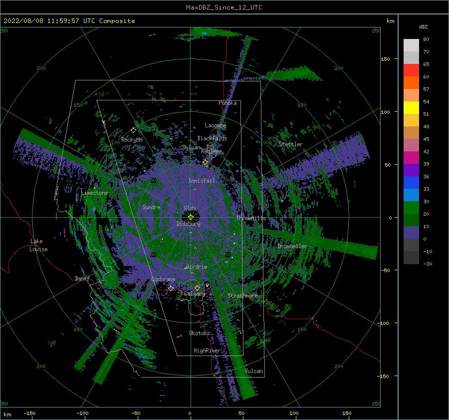
Task: Click the yellow diamond marker above Calgary label
Action: (197, 288)
